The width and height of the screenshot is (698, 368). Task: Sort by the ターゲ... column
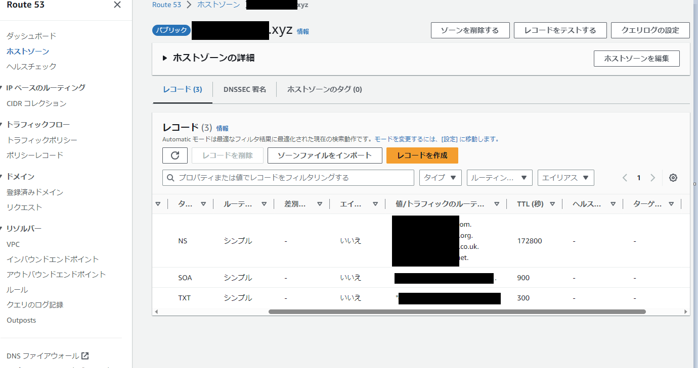pos(671,204)
